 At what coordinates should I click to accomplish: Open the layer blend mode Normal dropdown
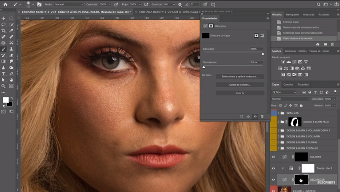291,99
